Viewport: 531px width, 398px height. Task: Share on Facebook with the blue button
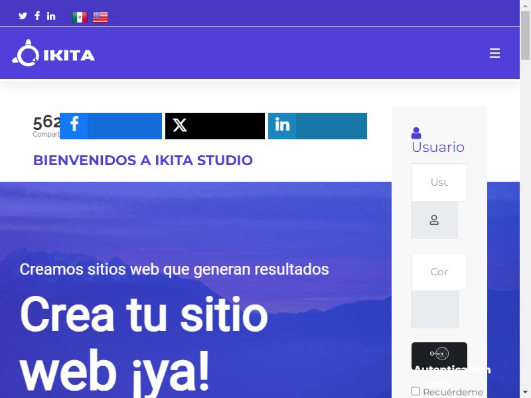111,126
